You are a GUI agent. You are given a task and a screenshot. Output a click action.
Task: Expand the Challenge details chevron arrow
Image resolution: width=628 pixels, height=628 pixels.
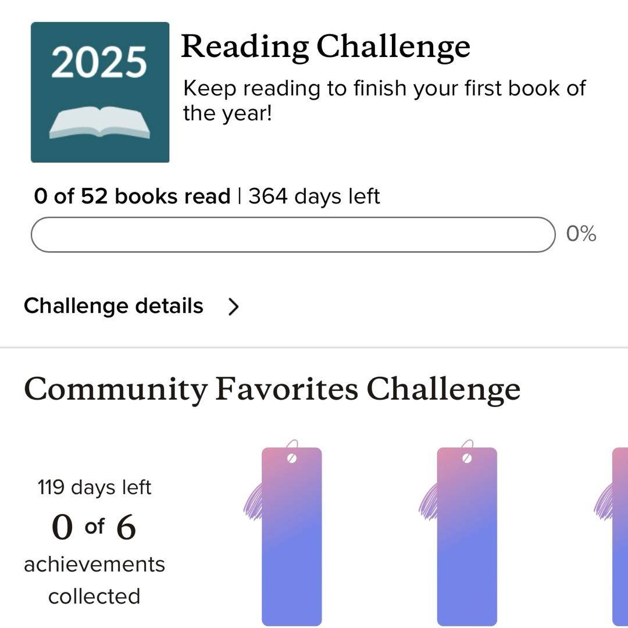(233, 306)
